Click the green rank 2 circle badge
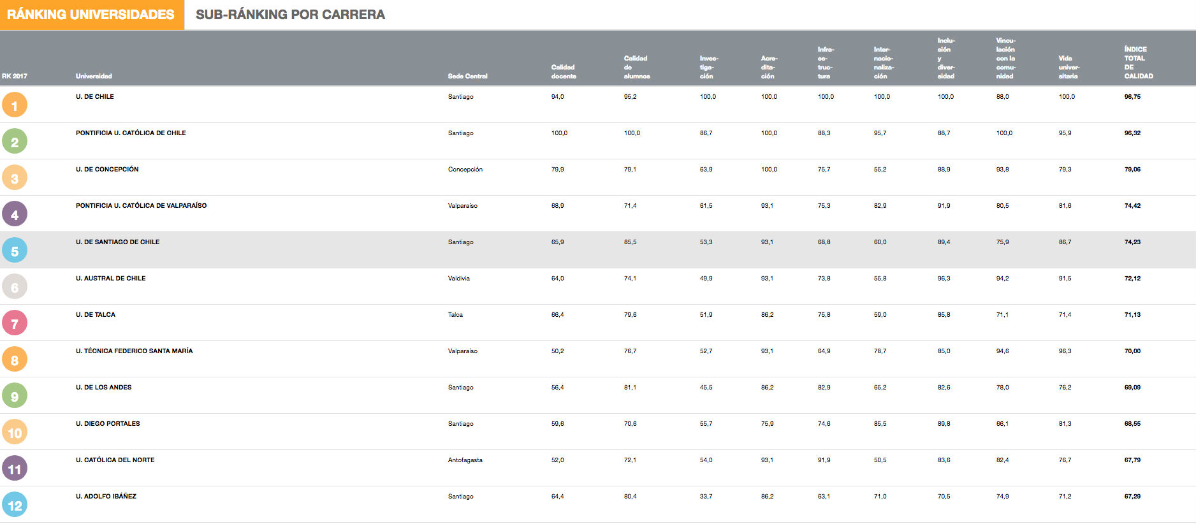 tap(15, 141)
